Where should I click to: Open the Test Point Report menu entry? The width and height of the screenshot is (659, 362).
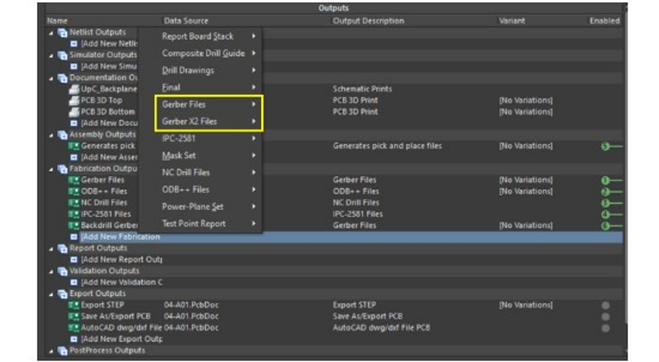193,224
